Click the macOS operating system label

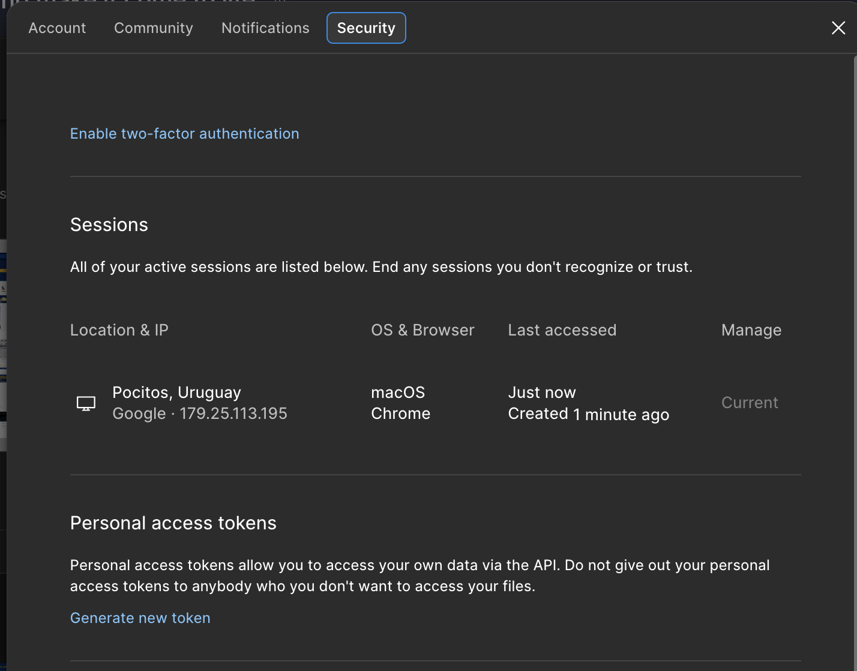(x=398, y=393)
